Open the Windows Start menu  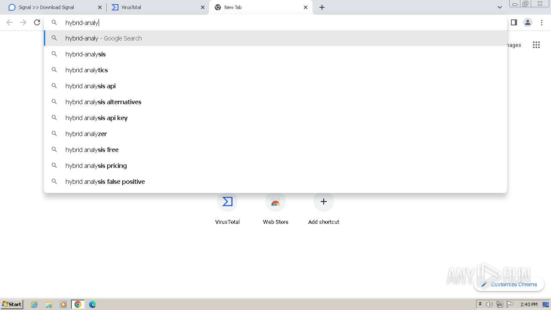pos(12,304)
